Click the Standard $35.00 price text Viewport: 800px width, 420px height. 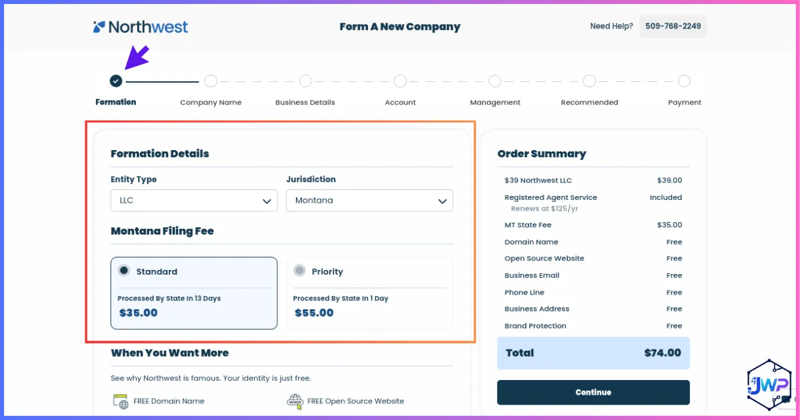(x=139, y=313)
